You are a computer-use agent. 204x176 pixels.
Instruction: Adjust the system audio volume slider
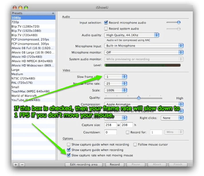pos(179,29)
